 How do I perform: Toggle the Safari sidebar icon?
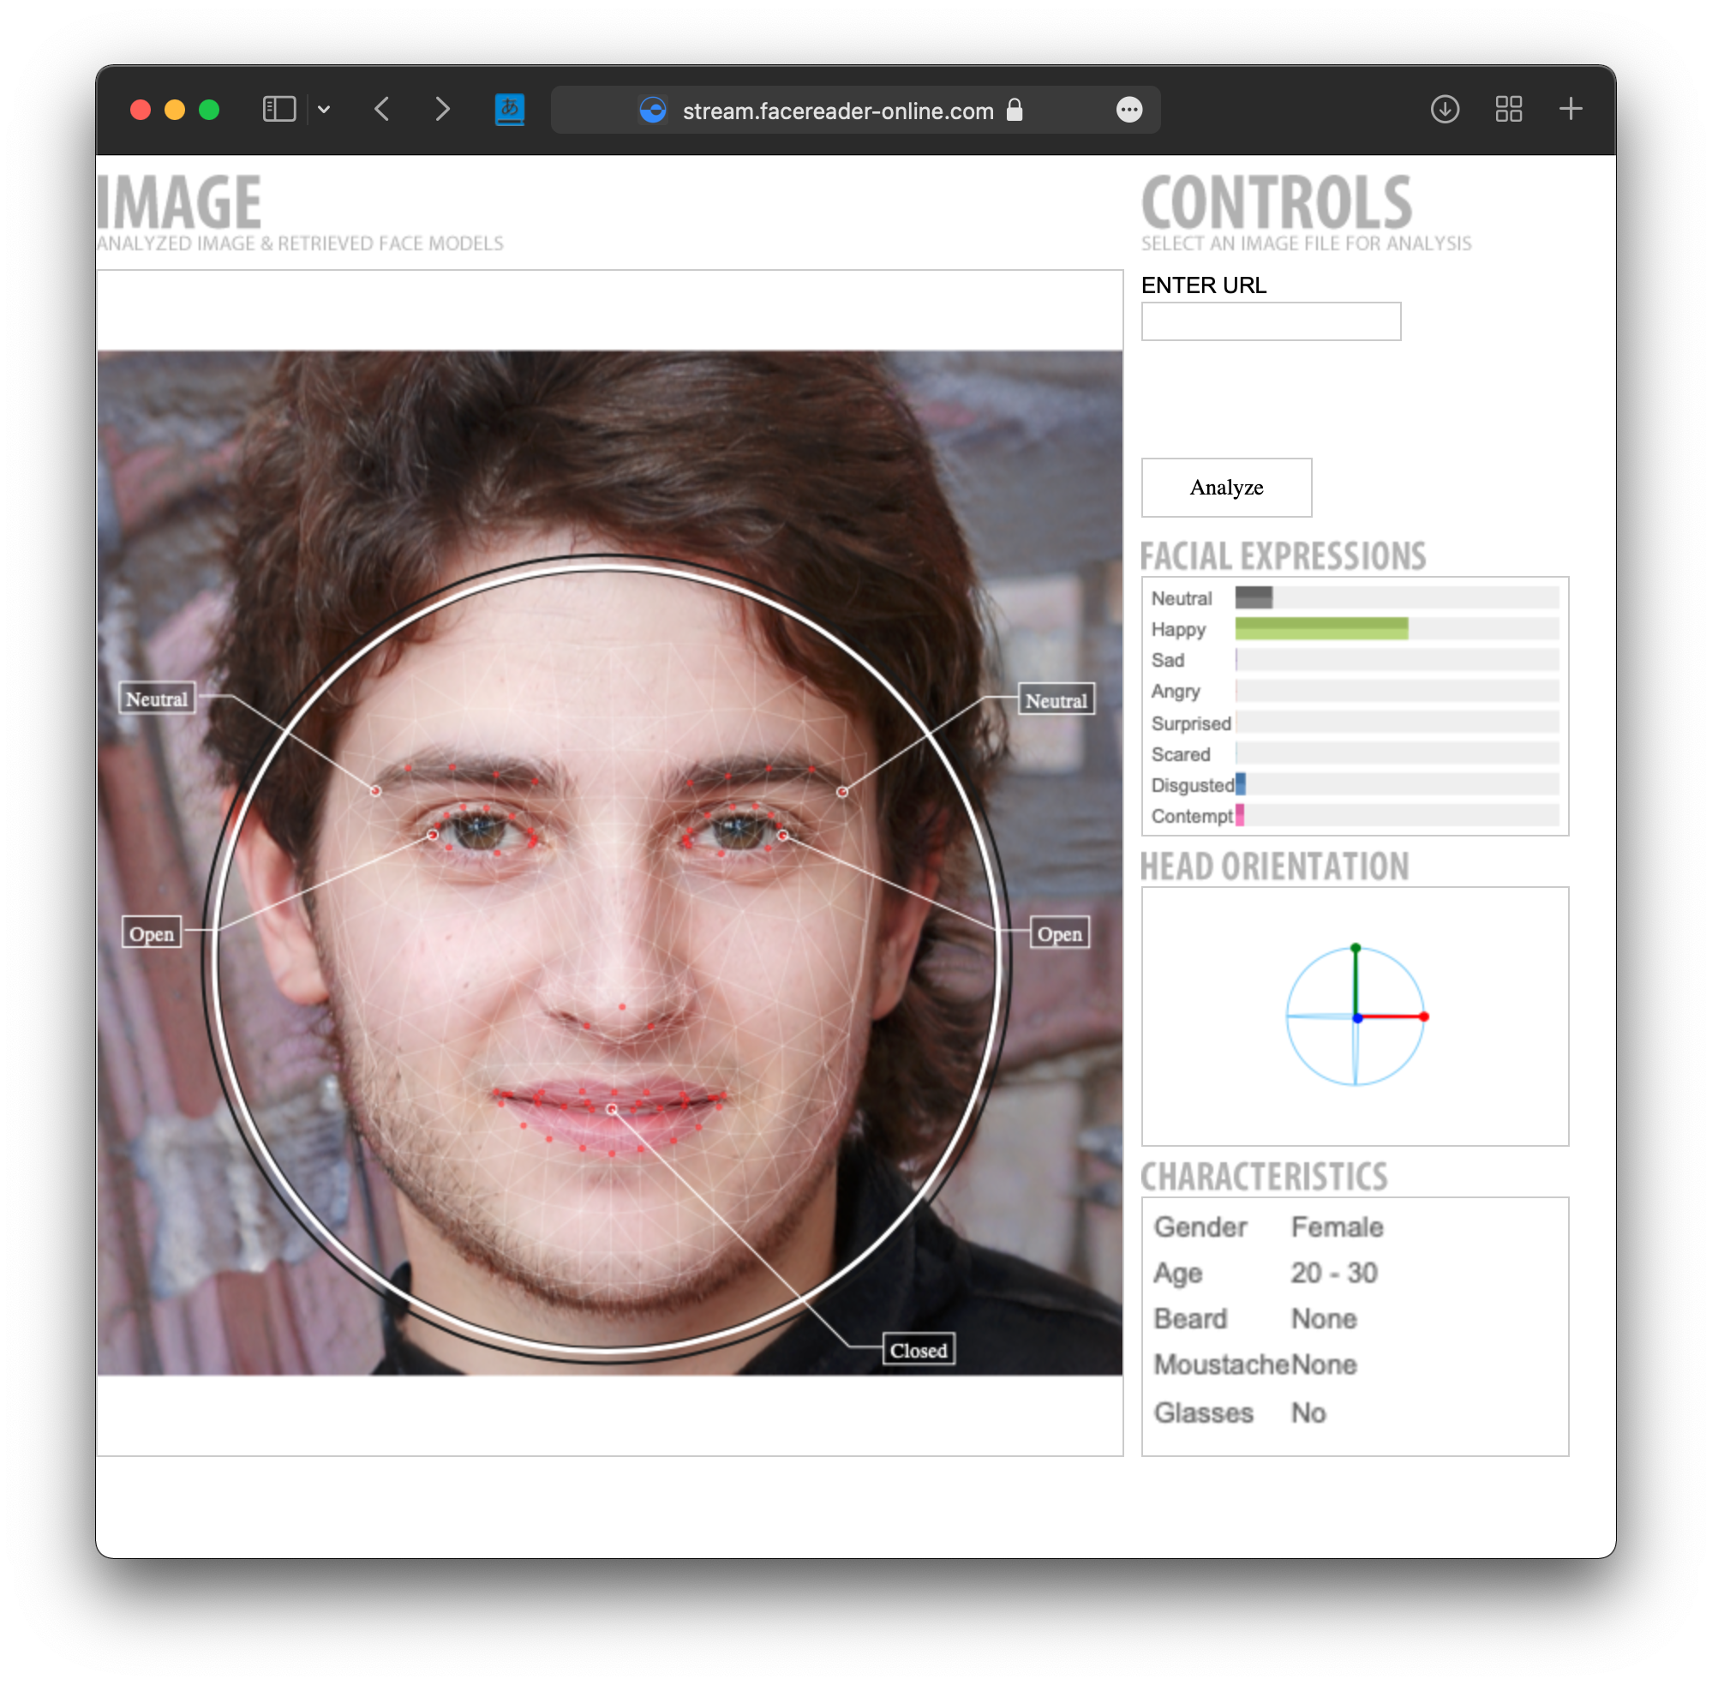click(278, 110)
